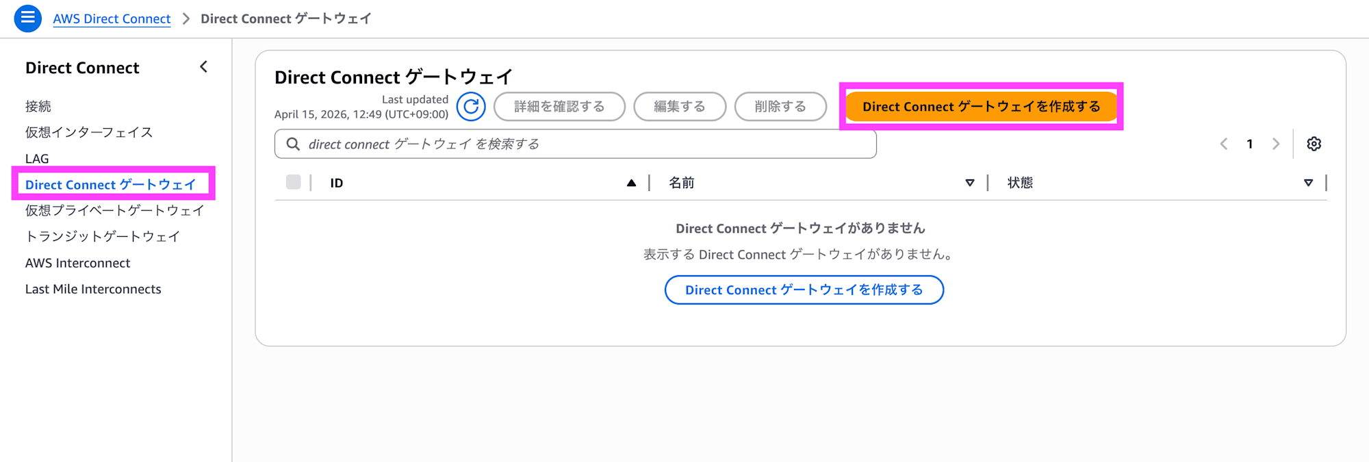The image size is (1369, 462).
Task: Click the AWS Direct Connect breadcrumb link
Action: 112,18
